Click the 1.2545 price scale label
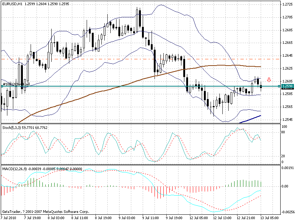The width and height of the screenshot is (295, 221). (288, 119)
